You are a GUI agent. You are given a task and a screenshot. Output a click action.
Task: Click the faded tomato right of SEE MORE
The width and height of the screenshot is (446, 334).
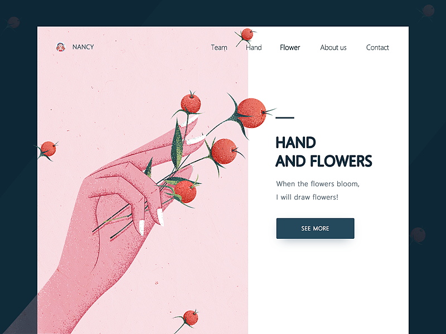(418, 235)
